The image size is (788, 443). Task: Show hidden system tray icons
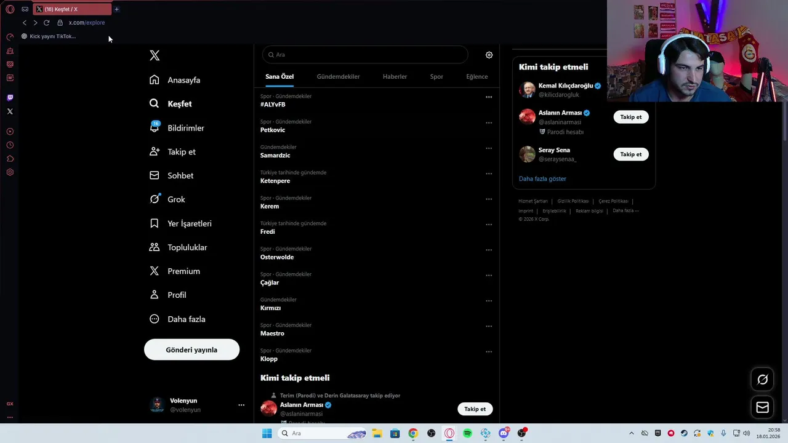(x=631, y=433)
